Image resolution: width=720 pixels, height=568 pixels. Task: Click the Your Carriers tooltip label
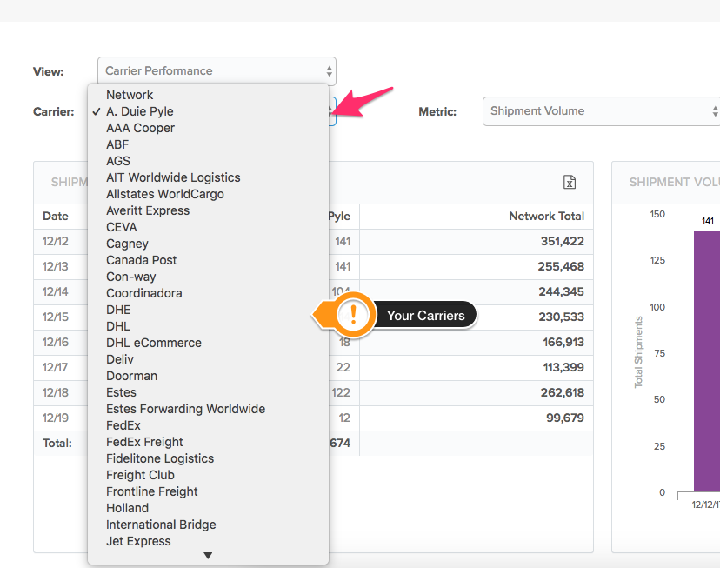point(425,316)
